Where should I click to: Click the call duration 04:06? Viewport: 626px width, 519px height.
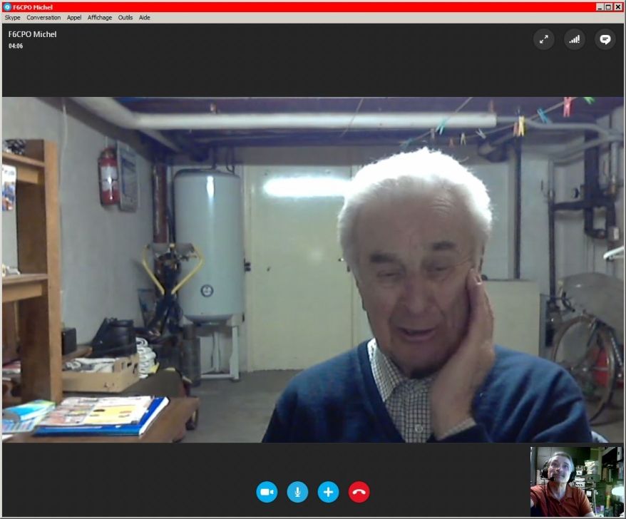pyautogui.click(x=16, y=46)
